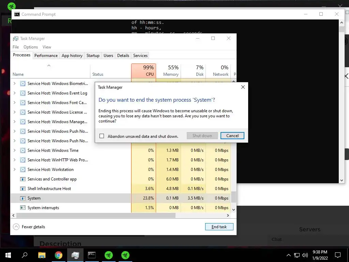Open the notification center icon
This screenshot has width=349, height=262.
click(338, 255)
